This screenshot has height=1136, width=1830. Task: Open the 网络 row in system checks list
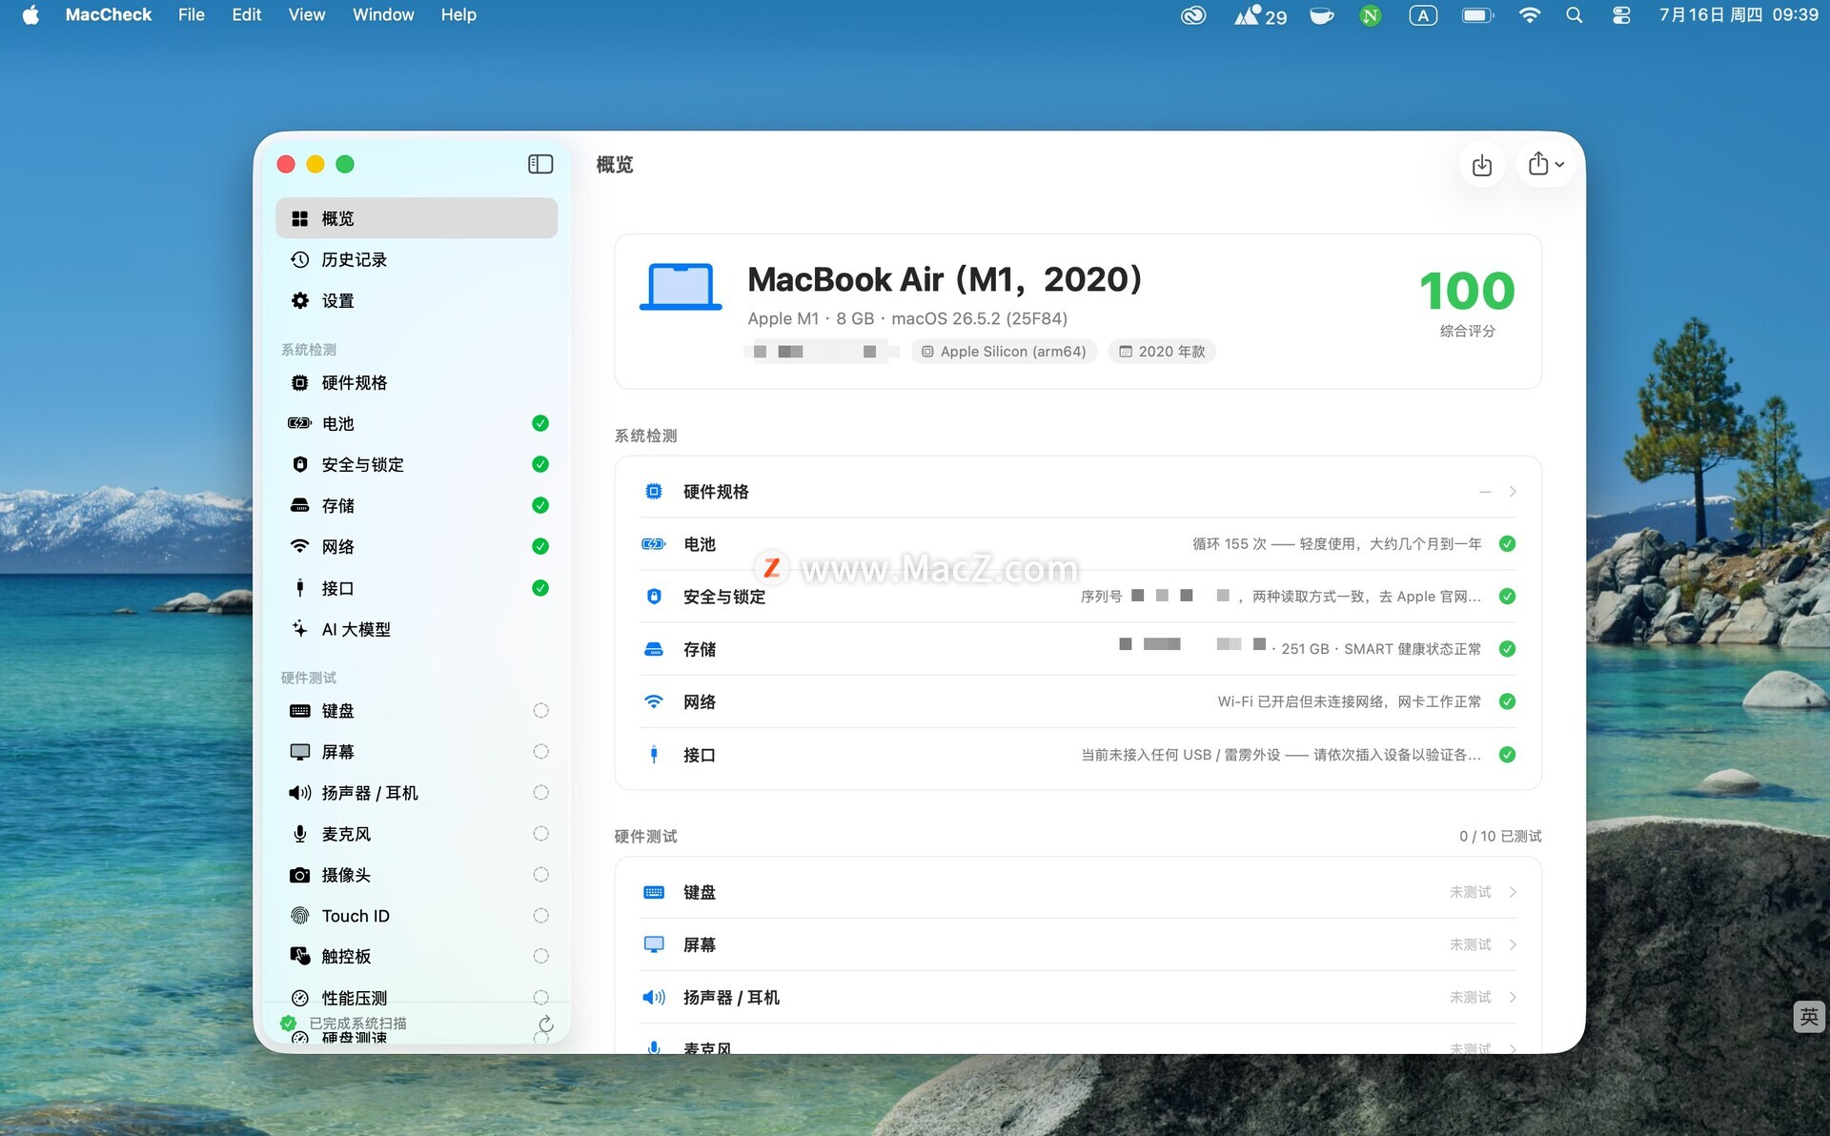point(1078,701)
